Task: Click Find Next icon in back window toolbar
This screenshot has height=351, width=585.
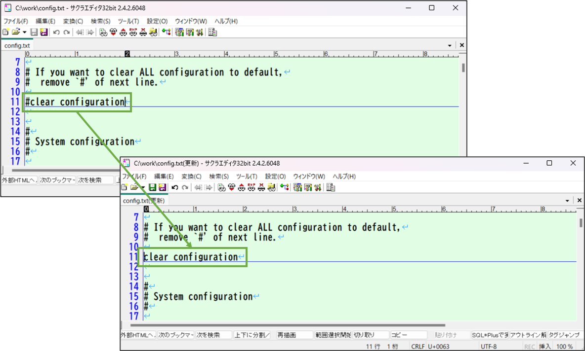Action: (114, 33)
